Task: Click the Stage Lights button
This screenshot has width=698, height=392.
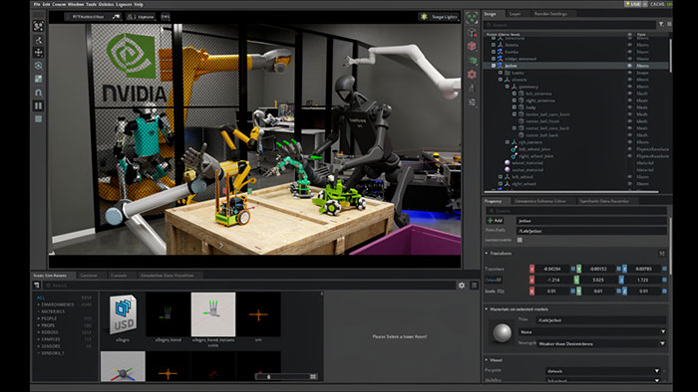Action: click(438, 17)
